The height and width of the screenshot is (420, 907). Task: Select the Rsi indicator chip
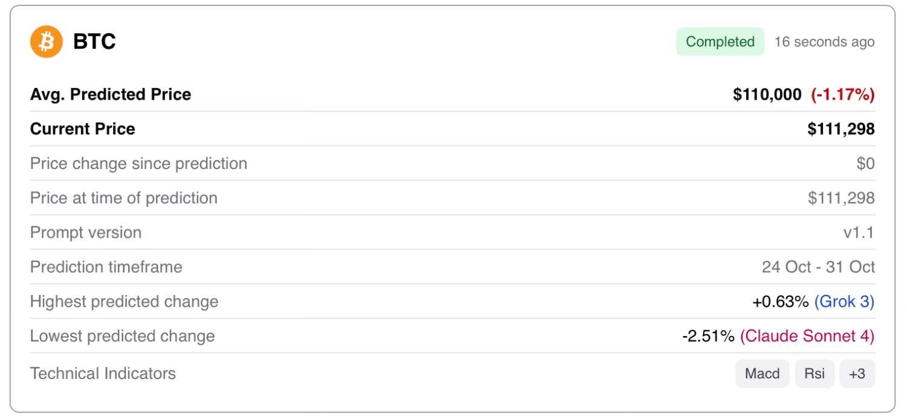coord(814,374)
